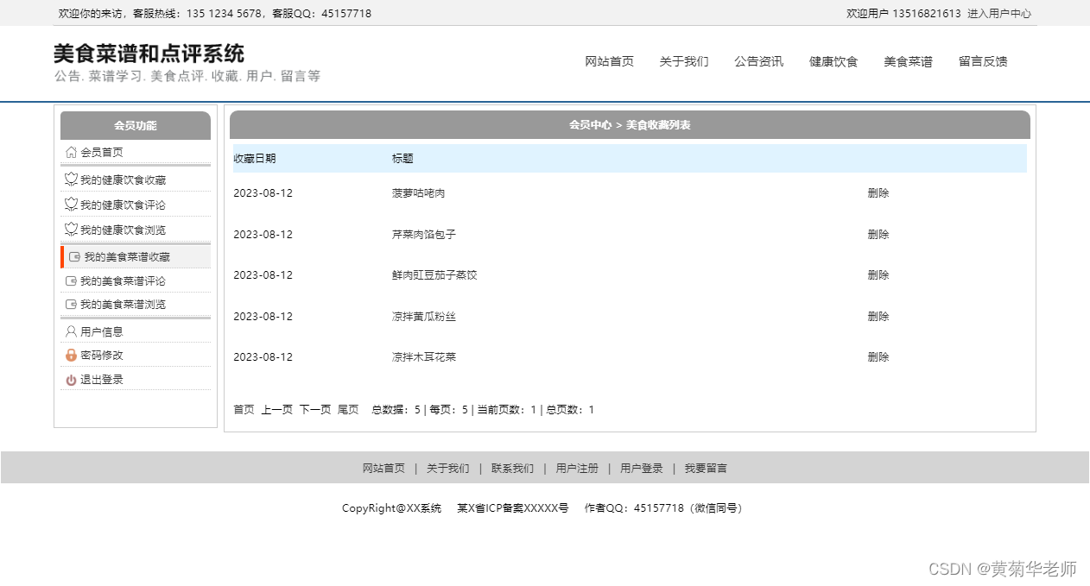Delete the 凉拌木耳花菜 favorite

[878, 356]
